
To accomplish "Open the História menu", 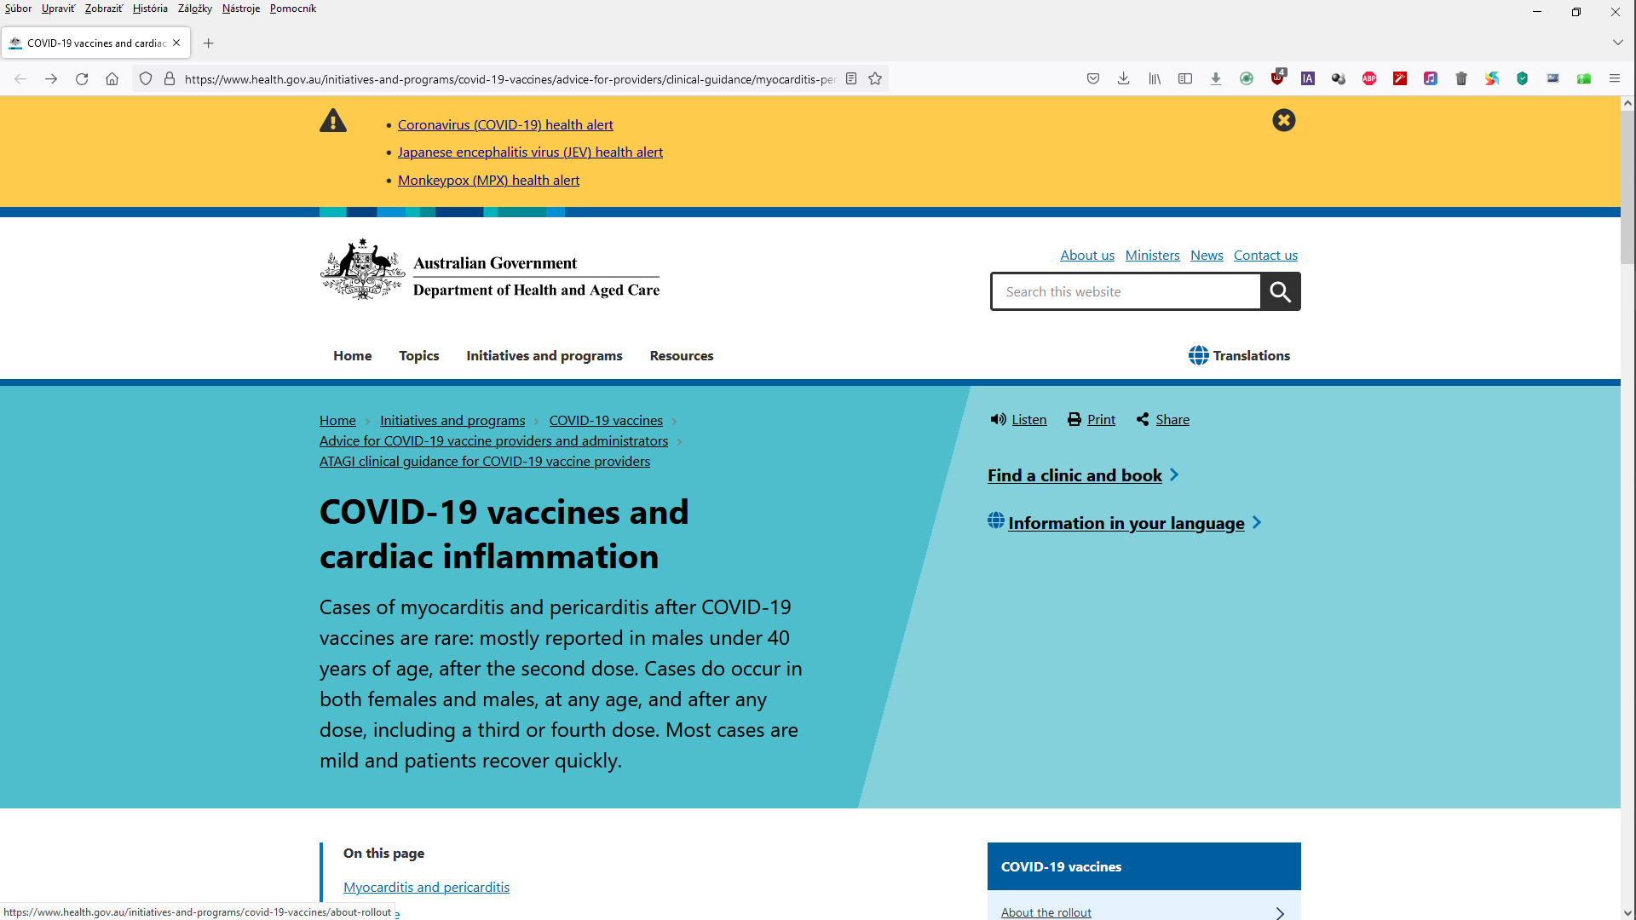I will click(x=150, y=9).
